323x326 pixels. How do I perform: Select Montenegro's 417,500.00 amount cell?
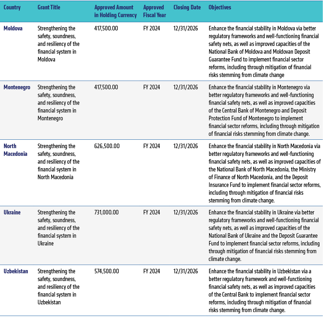[x=106, y=87]
